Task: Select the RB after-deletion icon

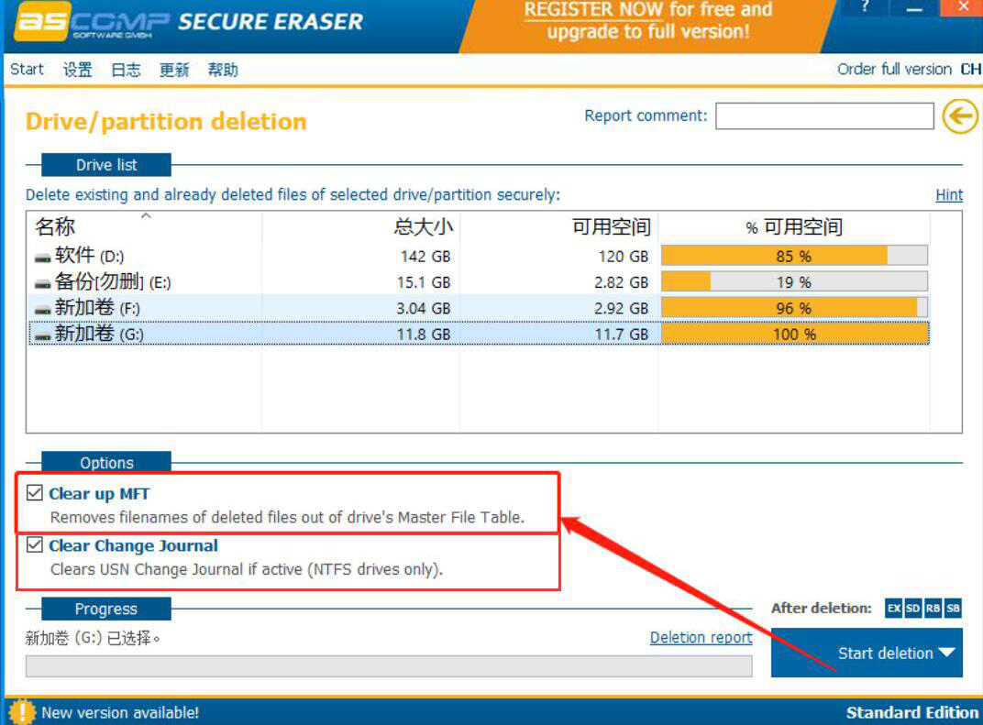Action: [933, 608]
